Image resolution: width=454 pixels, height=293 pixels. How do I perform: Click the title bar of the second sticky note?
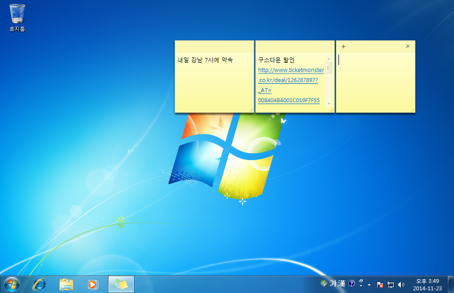click(295, 46)
